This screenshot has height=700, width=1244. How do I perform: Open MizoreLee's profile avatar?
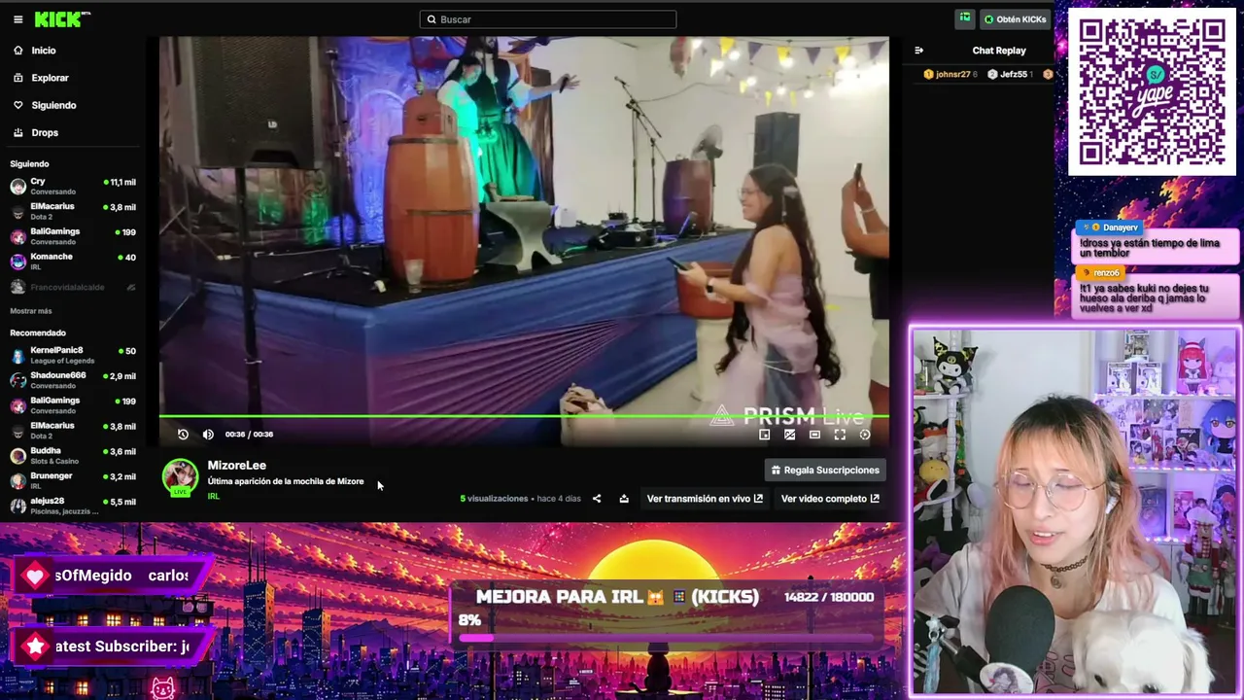[180, 476]
